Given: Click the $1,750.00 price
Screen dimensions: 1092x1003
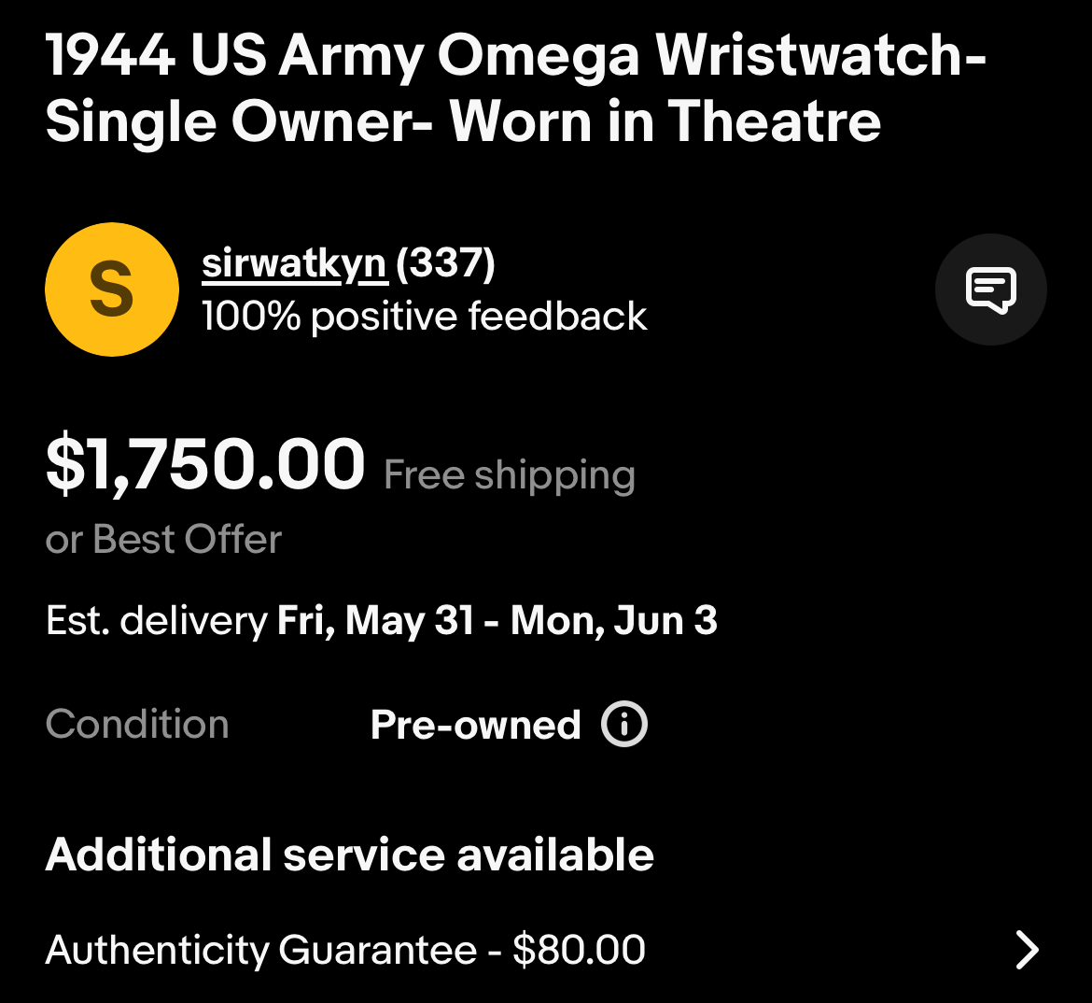Looking at the screenshot, I should [205, 465].
